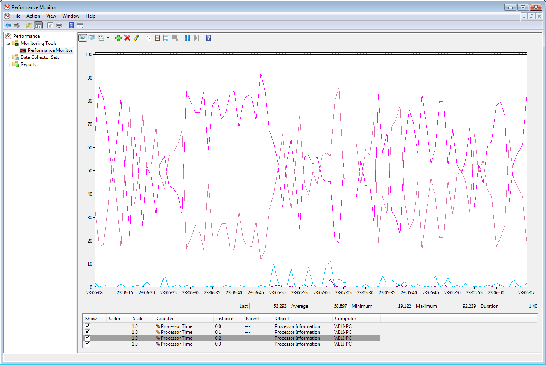Uncheck Show for instance 0,1 counter
The image size is (546, 365).
pyautogui.click(x=87, y=332)
